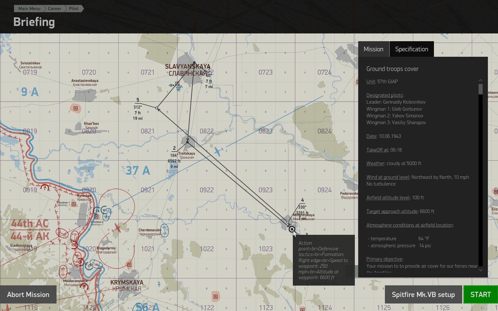This screenshot has width=498, height=311.
Task: Select waypoint 2 marker at Troitskaya
Action: [188, 142]
